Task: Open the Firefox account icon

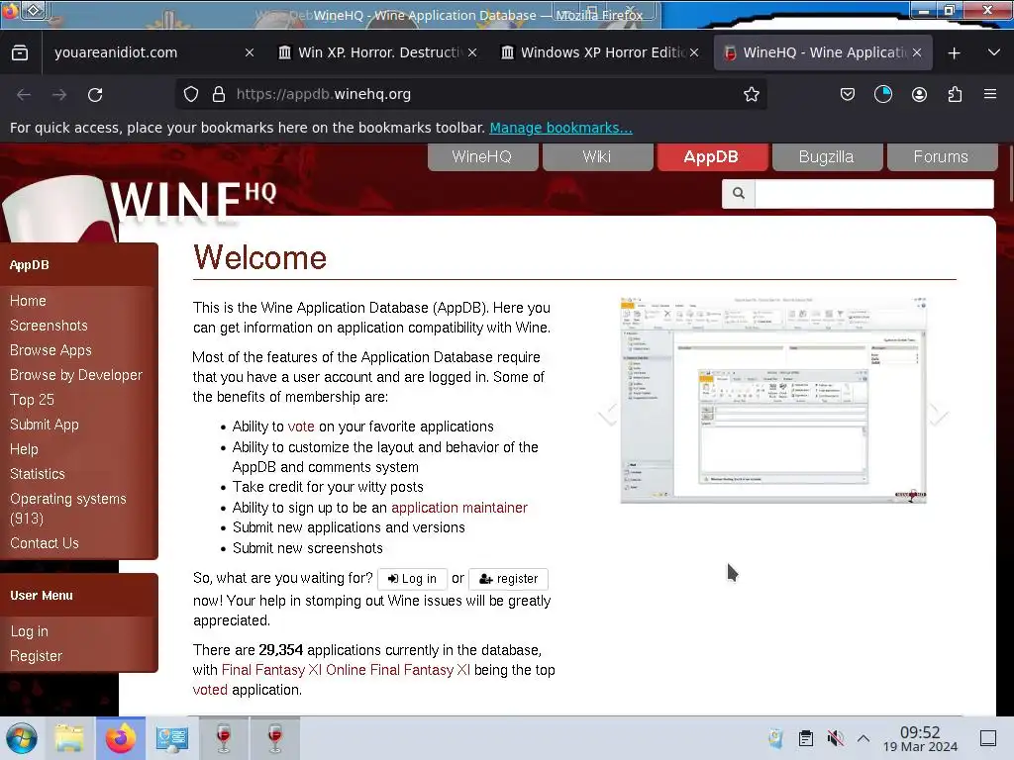Action: [919, 94]
